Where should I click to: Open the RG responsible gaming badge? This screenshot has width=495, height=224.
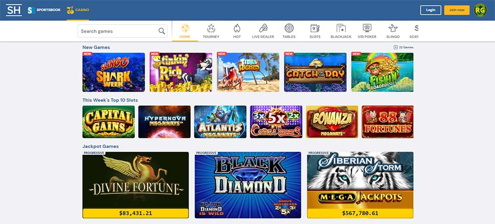480,10
